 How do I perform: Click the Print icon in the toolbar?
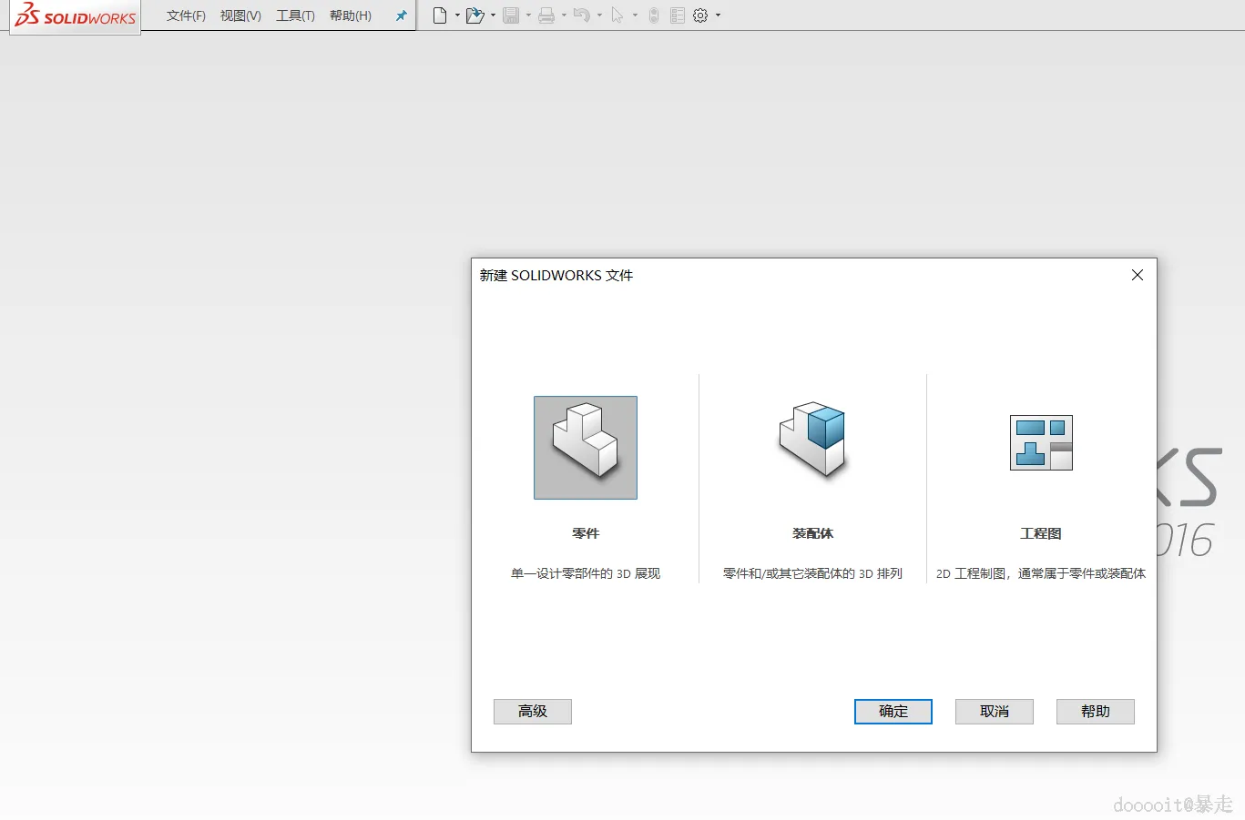tap(546, 15)
